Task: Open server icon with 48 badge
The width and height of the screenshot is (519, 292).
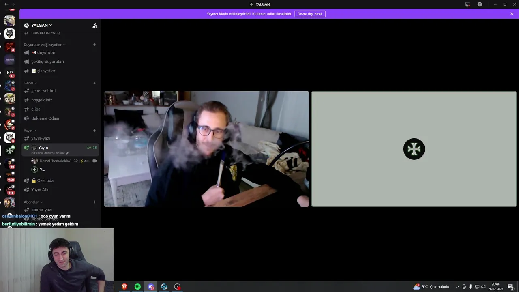Action: coord(10,163)
